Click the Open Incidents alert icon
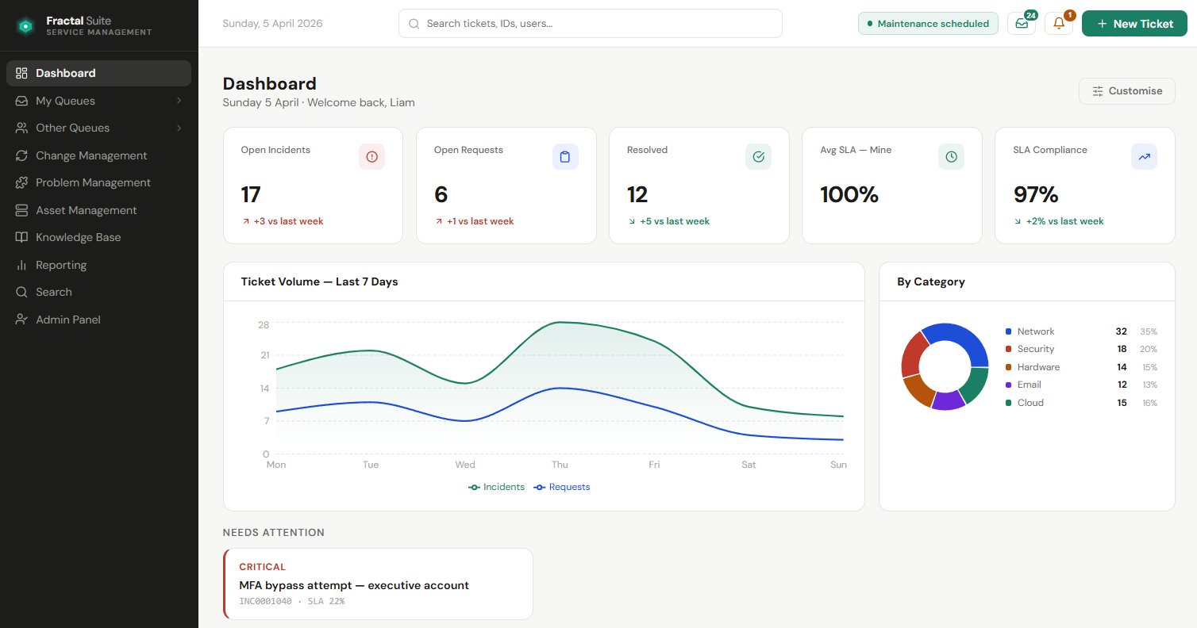This screenshot has width=1197, height=628. tap(372, 157)
